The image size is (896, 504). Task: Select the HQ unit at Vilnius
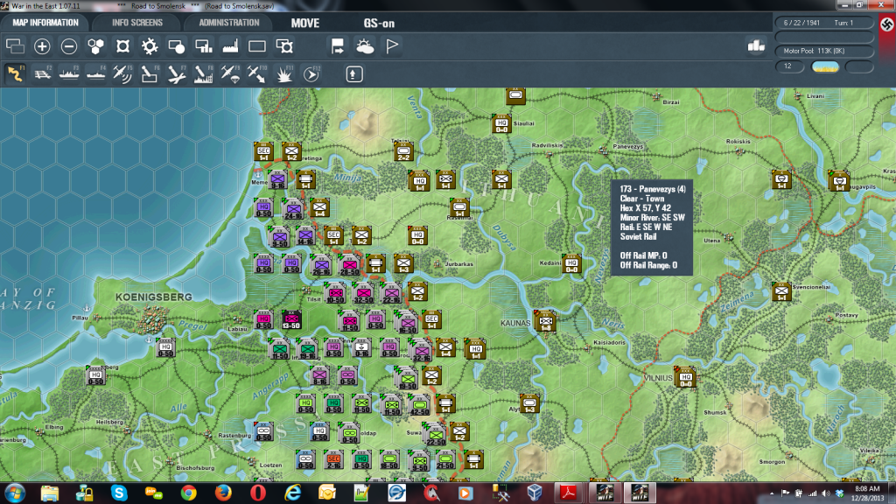point(685,376)
